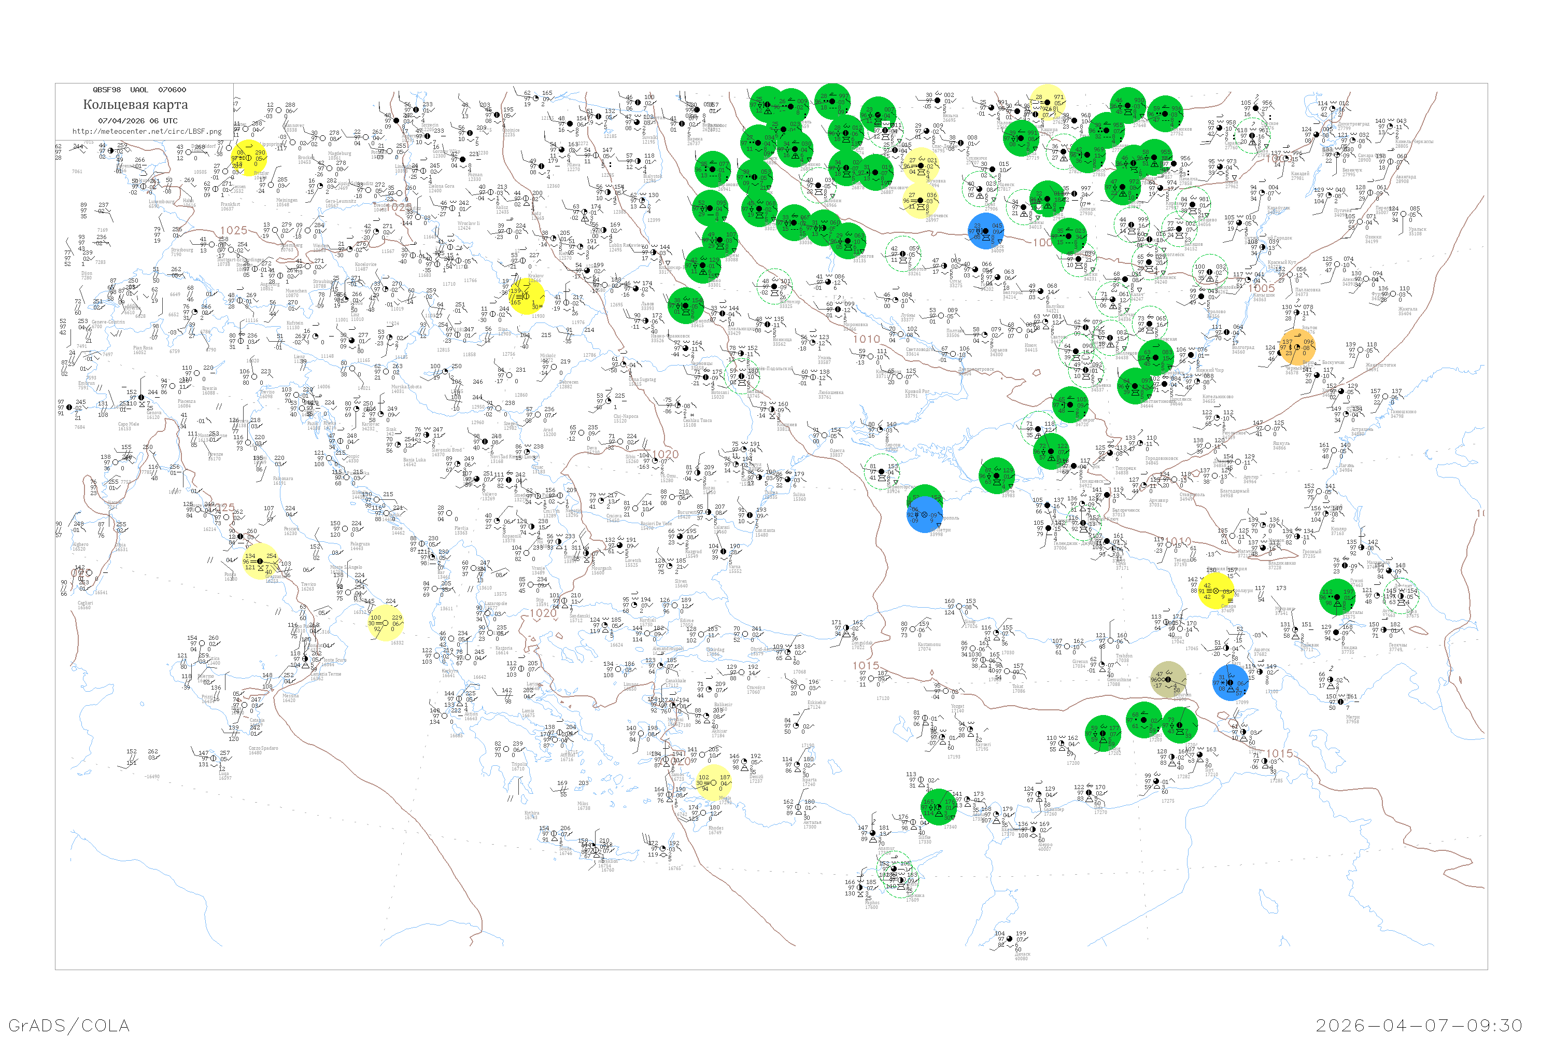
Task: Select the dashed green circle near Куба
Action: [1401, 597]
